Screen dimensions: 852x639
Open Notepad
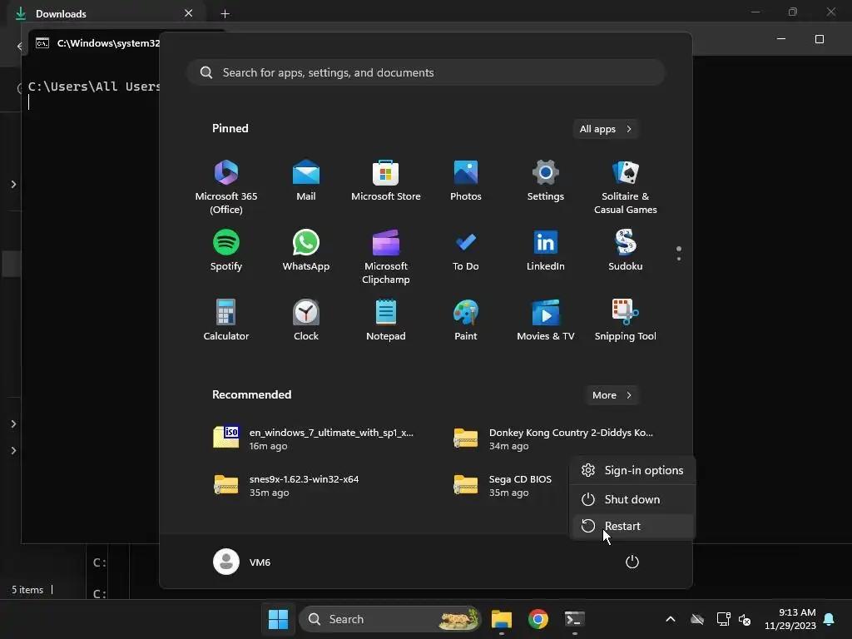click(386, 320)
